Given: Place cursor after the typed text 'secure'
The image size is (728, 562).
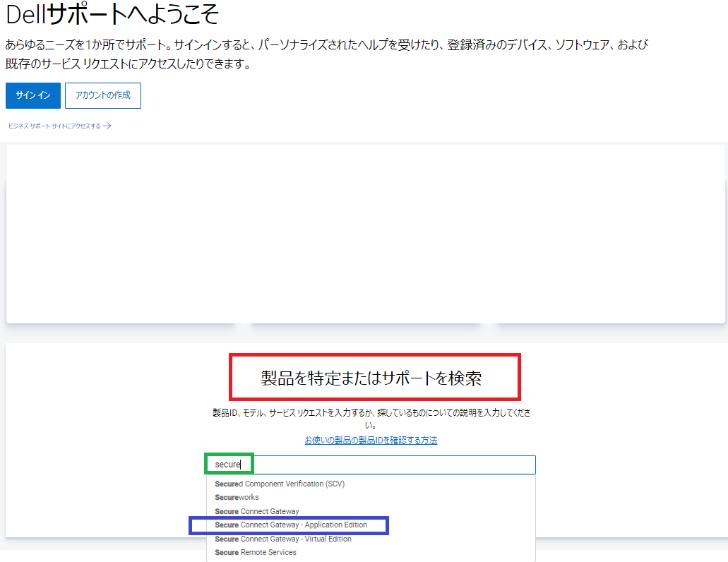Looking at the screenshot, I should (x=242, y=464).
